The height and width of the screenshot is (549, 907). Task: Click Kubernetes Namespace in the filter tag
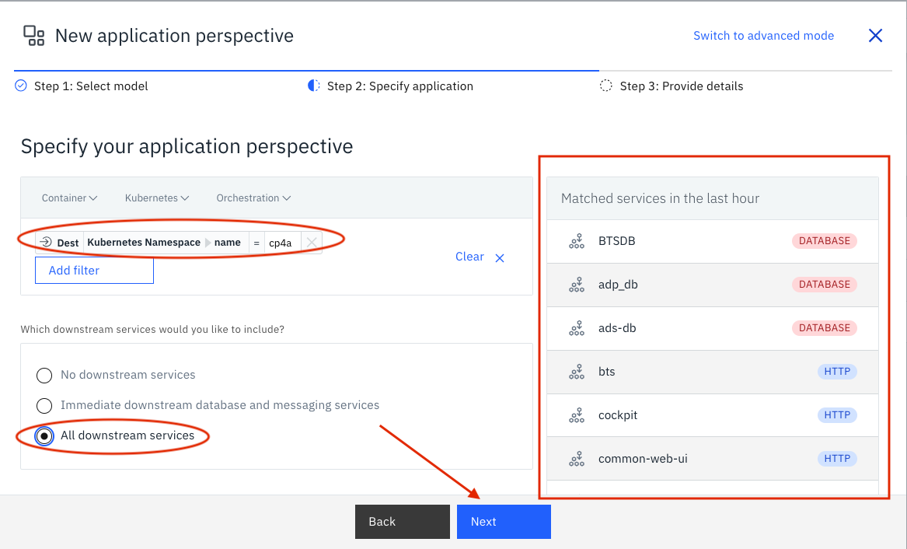pyautogui.click(x=144, y=243)
